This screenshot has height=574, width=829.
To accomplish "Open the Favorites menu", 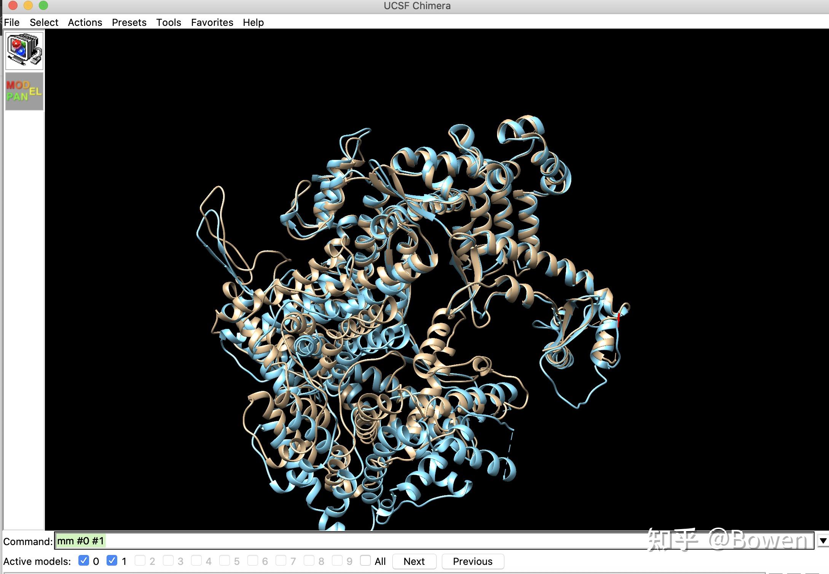I will pos(212,22).
